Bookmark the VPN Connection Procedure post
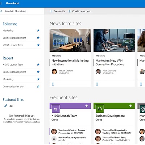Viewport: 145px width, 145px height. coord(97,84)
